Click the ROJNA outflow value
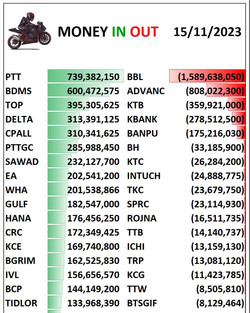The image size is (250, 313). coord(217,218)
